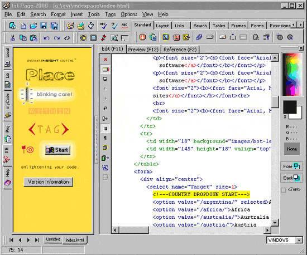
Task: Open the Tags menu
Action: [110, 14]
